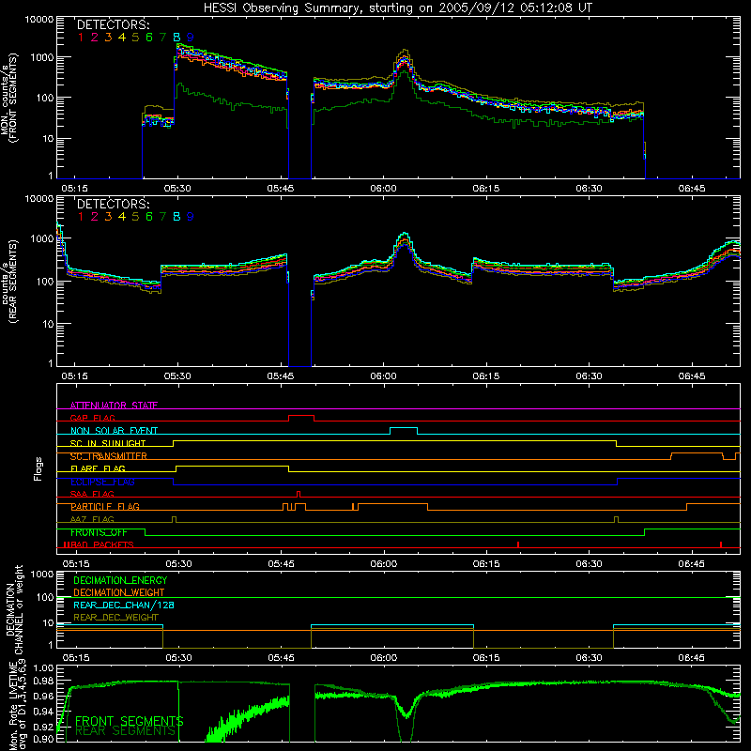
Task: Click the GAP_FLAG label
Action: [x=92, y=418]
